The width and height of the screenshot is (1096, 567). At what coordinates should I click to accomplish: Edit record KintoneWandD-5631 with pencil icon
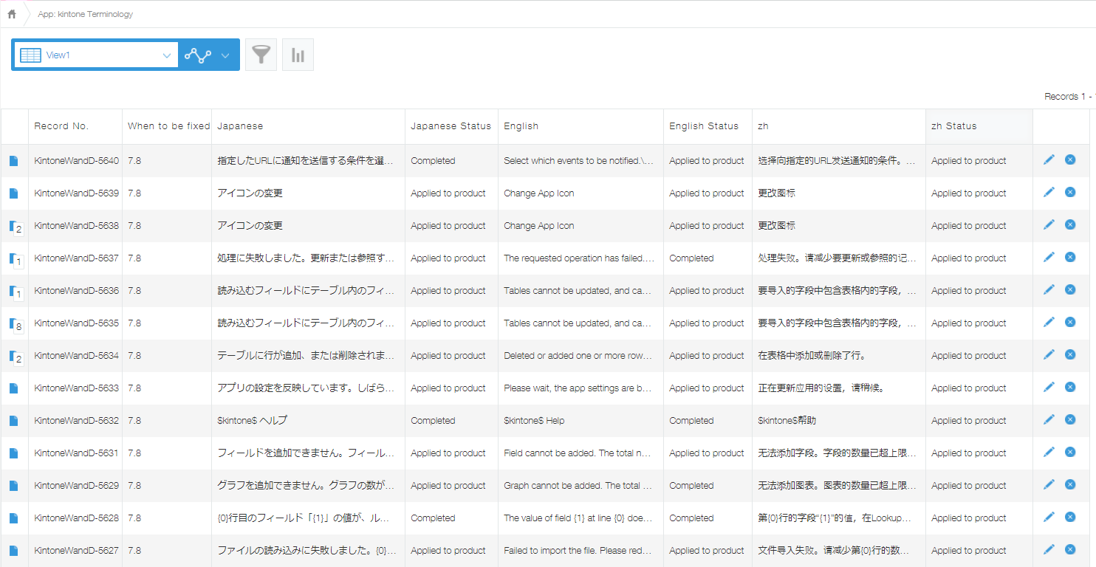1049,452
